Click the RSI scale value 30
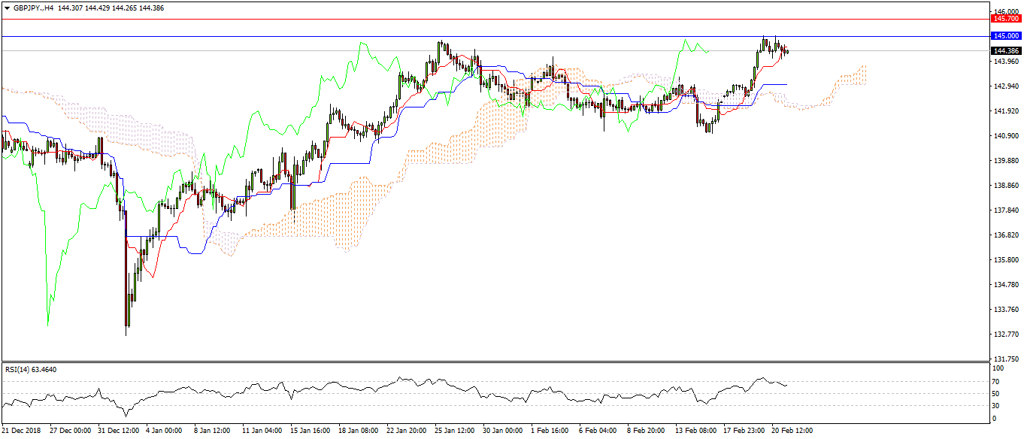 [997, 406]
